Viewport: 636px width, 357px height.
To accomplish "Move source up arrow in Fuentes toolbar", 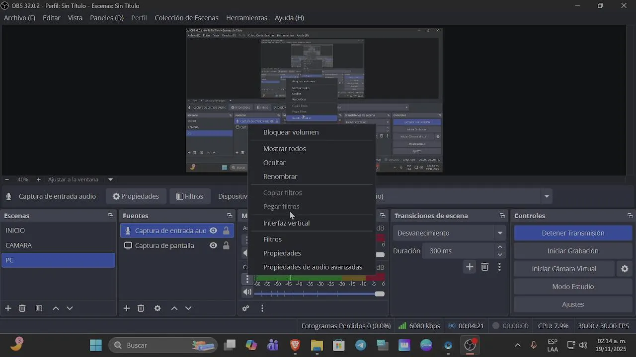I will pyautogui.click(x=174, y=308).
